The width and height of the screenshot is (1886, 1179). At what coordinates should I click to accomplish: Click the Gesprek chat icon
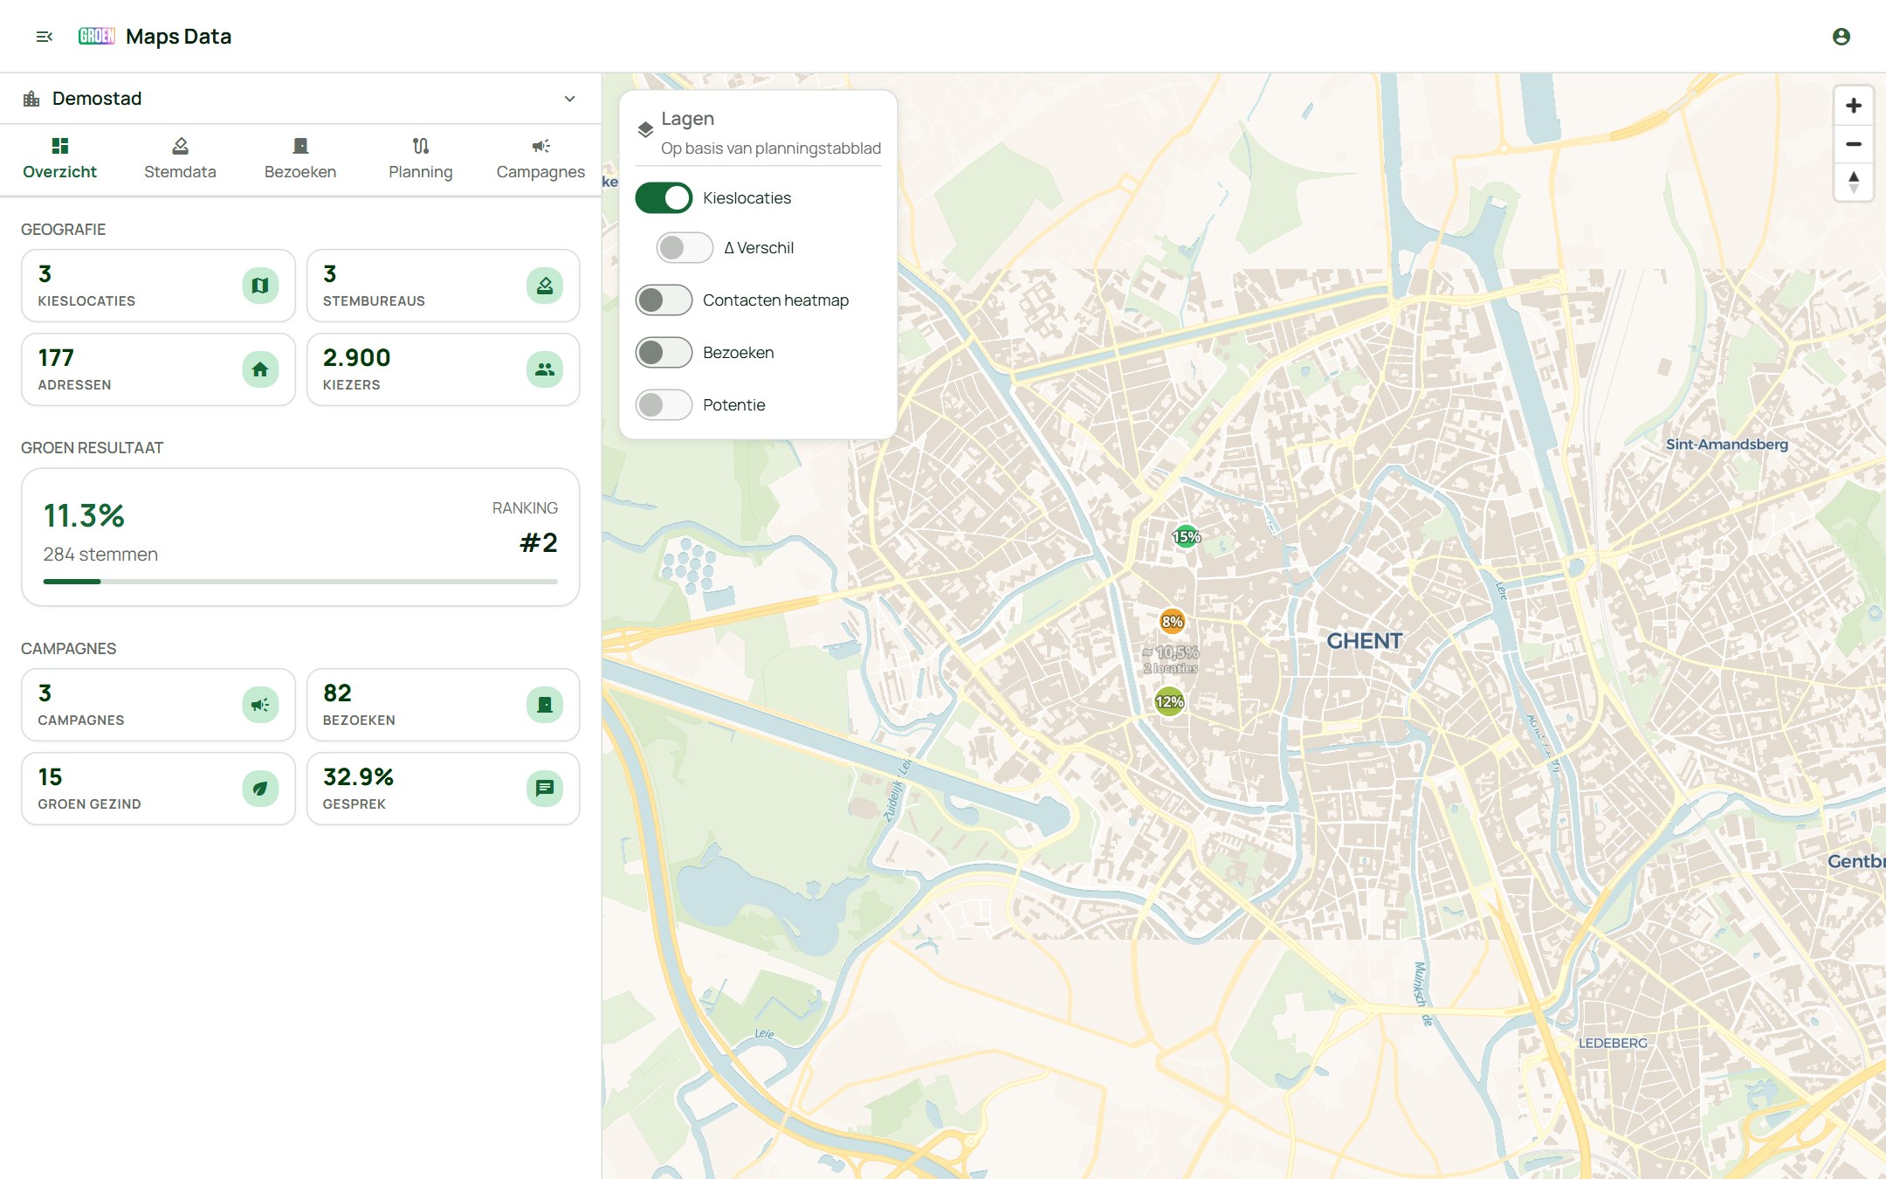pyautogui.click(x=545, y=789)
